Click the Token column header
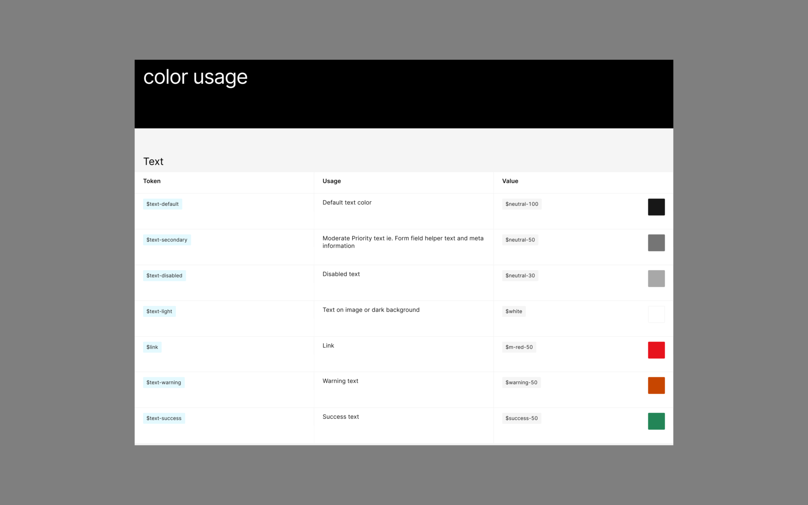The image size is (808, 505). (152, 181)
